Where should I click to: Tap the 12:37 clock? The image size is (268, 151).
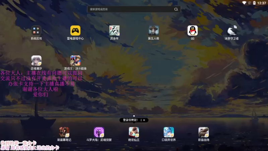262,3
